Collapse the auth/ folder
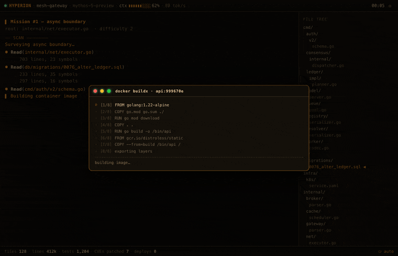 [x=312, y=34]
